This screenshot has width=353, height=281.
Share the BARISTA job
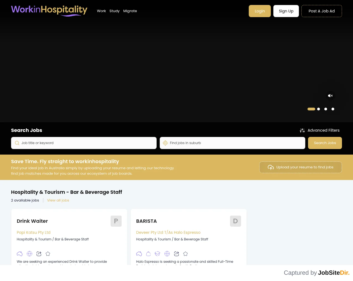176,254
